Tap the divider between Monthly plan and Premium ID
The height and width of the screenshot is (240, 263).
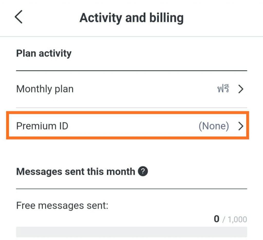click(x=131, y=108)
